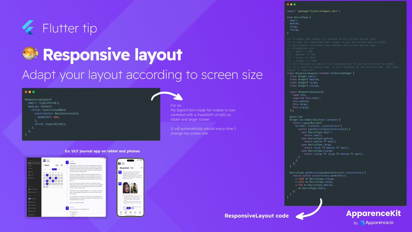Tap the user avatar on the phone screen
This screenshot has height=232, width=412.
[119, 164]
